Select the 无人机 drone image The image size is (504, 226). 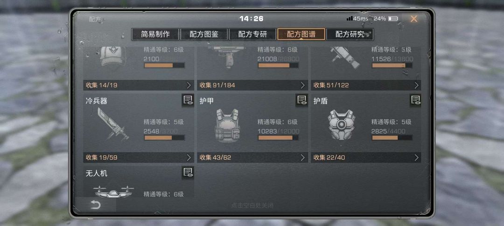point(113,192)
